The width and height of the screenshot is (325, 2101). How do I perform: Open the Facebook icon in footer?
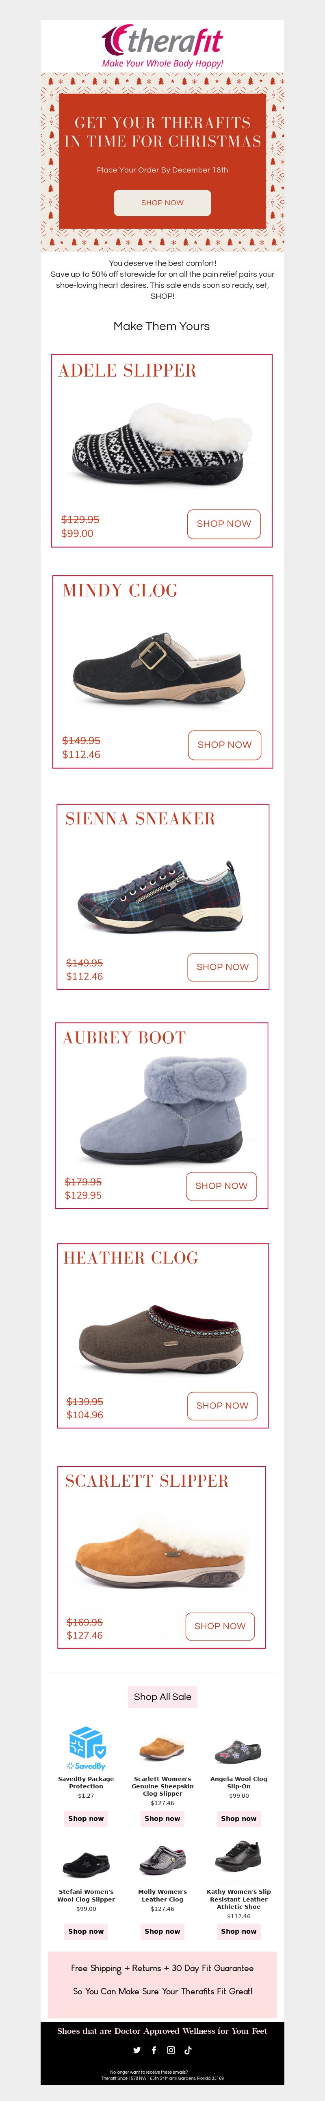154,2050
